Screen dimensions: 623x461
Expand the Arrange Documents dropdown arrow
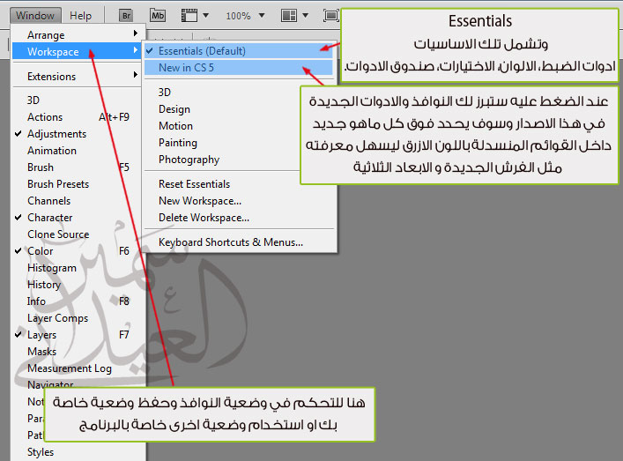click(x=305, y=16)
